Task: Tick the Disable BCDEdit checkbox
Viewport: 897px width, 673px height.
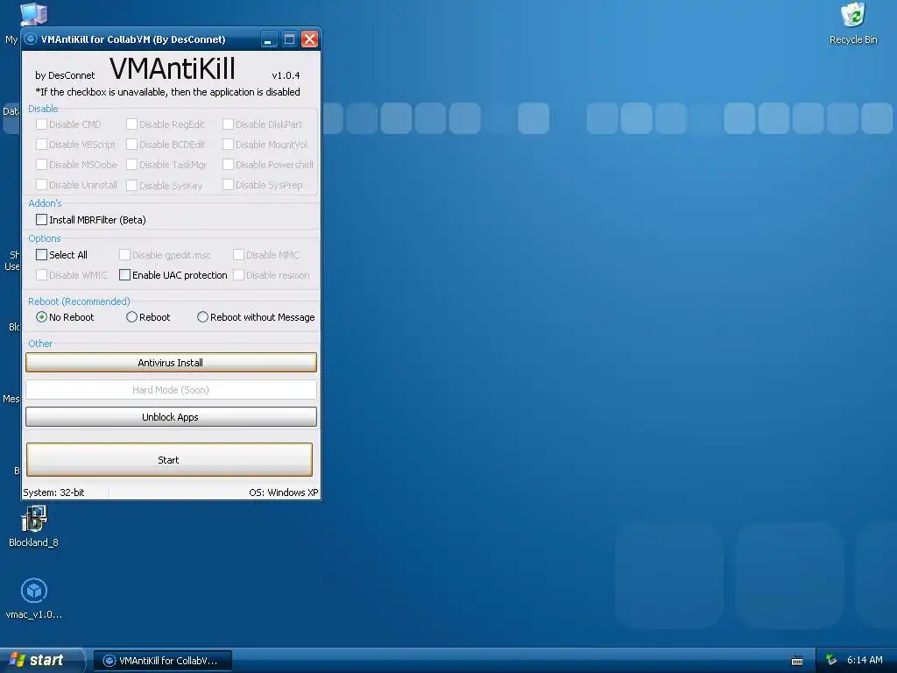Action: [x=131, y=145]
